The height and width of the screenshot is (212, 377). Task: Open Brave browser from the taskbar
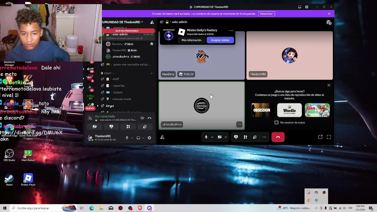140,208
